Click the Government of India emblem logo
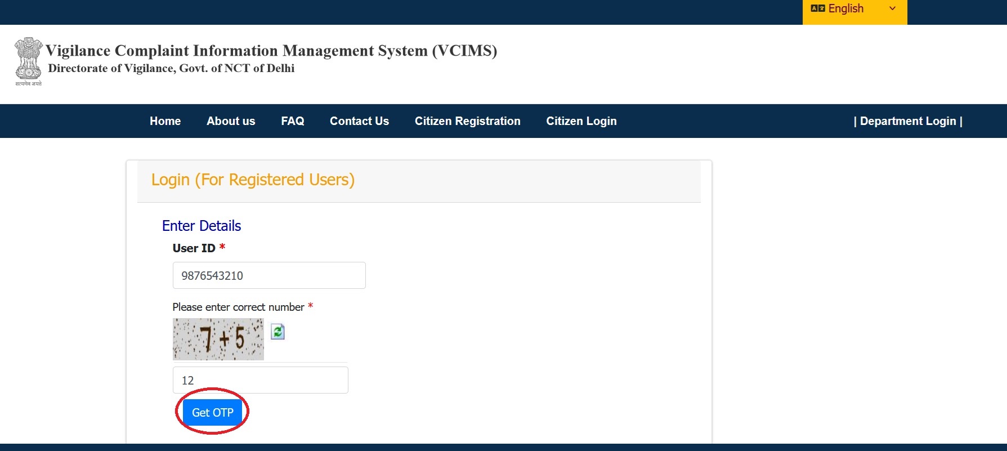 pos(28,61)
